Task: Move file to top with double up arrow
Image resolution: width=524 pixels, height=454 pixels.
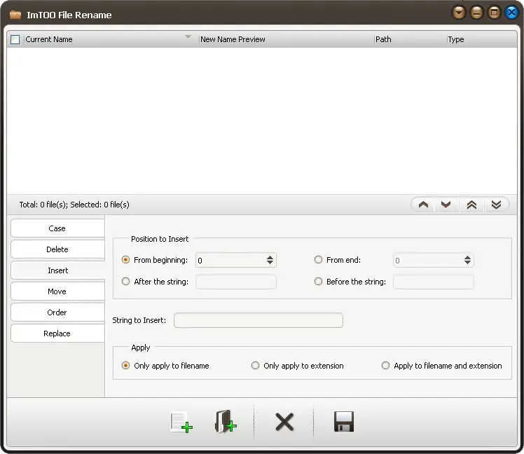Action: point(471,205)
